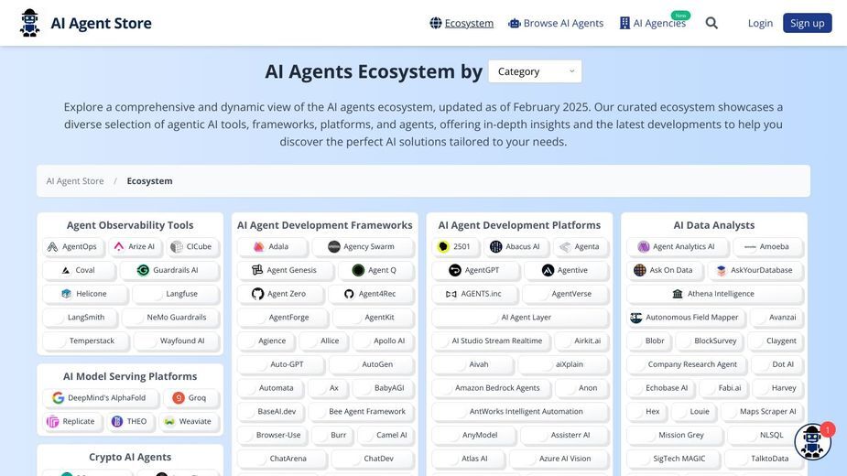Open the chatbot robot widget
The height and width of the screenshot is (476, 847).
812,441
